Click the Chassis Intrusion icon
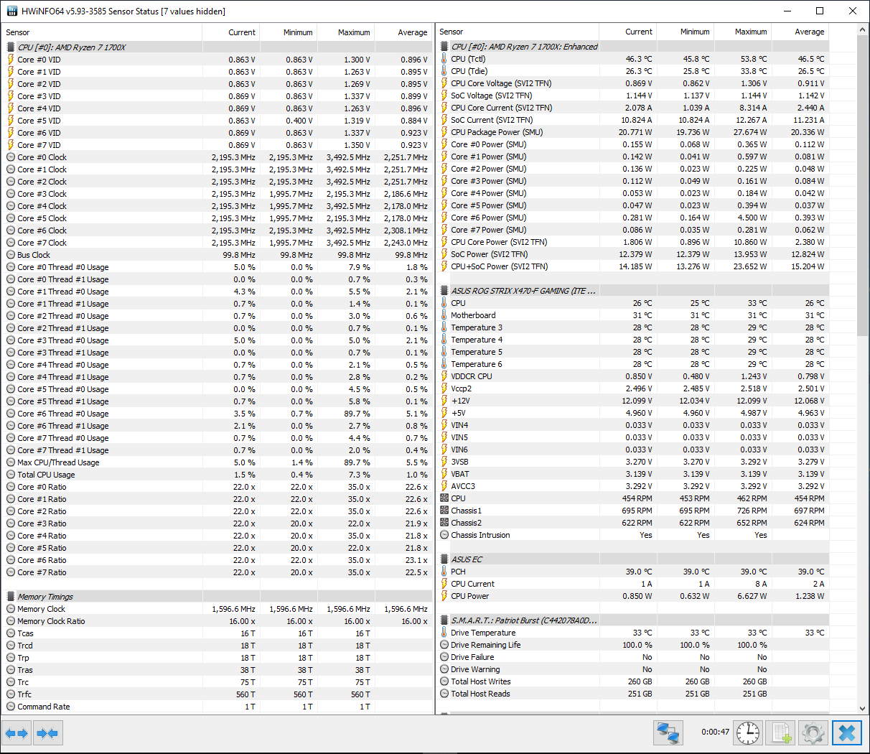 [x=444, y=535]
